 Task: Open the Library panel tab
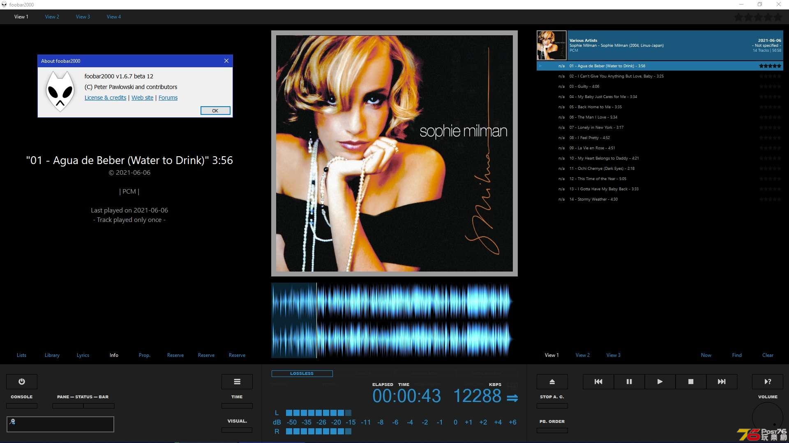pos(52,355)
